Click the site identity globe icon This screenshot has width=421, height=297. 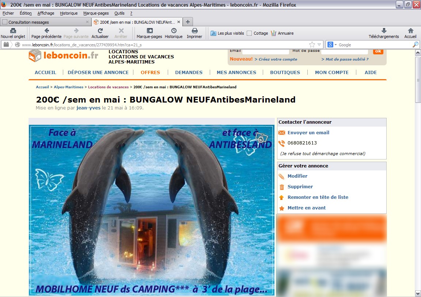18,45
